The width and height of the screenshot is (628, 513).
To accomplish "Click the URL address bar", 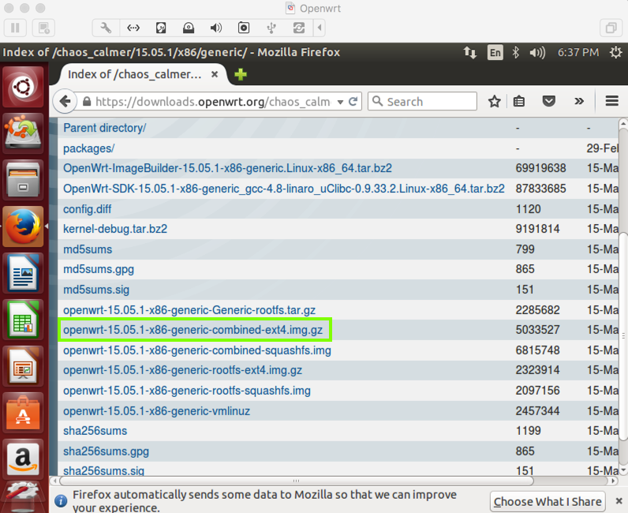I will coord(212,102).
